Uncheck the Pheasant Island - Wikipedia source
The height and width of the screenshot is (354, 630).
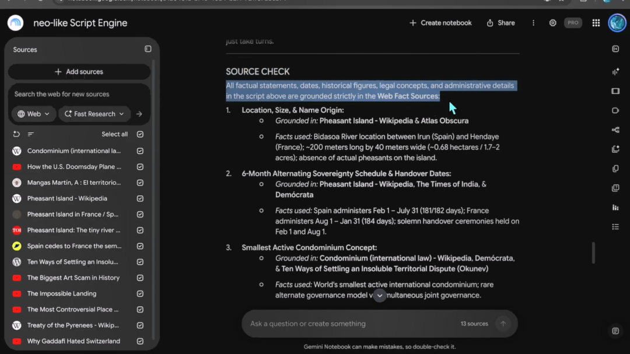click(x=140, y=198)
